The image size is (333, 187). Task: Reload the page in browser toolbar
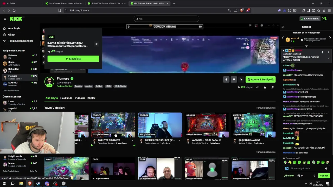click(x=14, y=10)
